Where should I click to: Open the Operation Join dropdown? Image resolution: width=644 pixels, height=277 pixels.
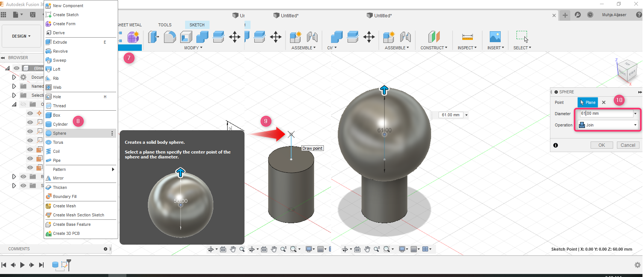tap(608, 125)
